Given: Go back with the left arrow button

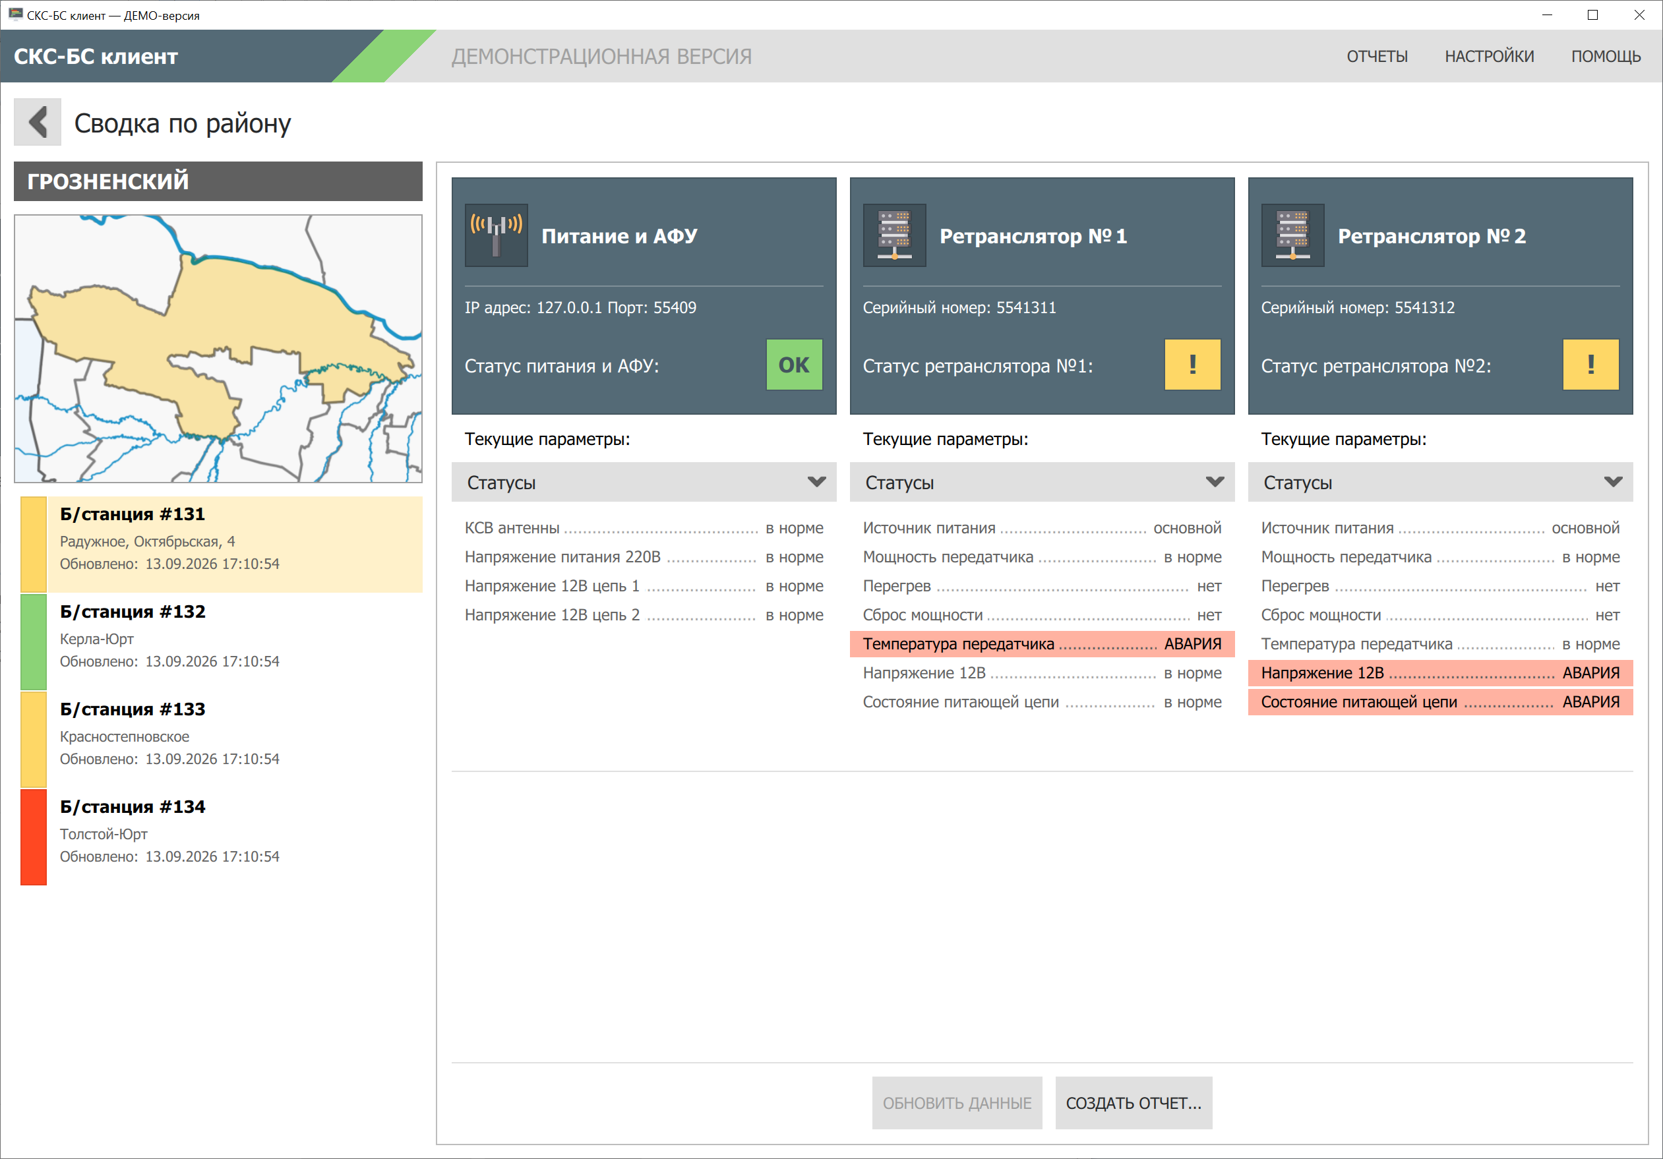Looking at the screenshot, I should click(38, 123).
